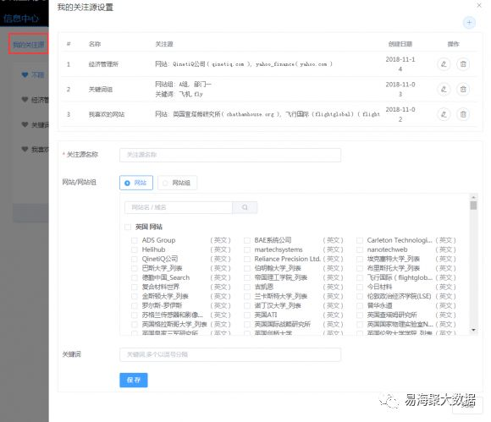
Task: Tick the BAE系统公司 checkbox
Action: pos(247,240)
